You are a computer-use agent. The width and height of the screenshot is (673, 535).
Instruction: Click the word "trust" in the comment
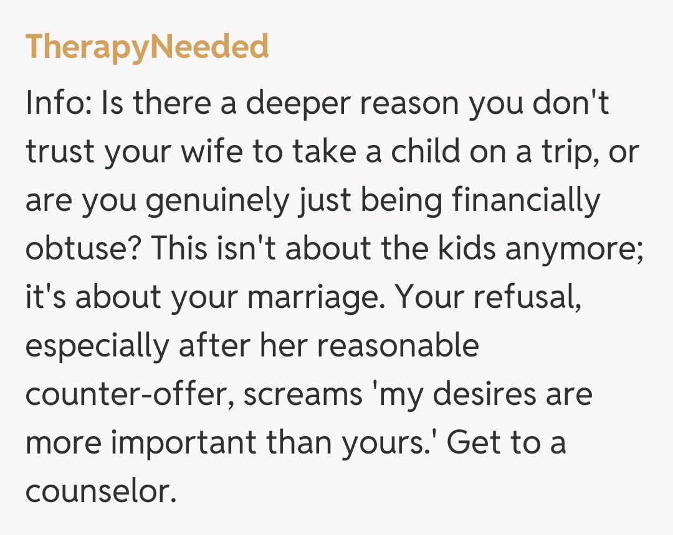[59, 153]
